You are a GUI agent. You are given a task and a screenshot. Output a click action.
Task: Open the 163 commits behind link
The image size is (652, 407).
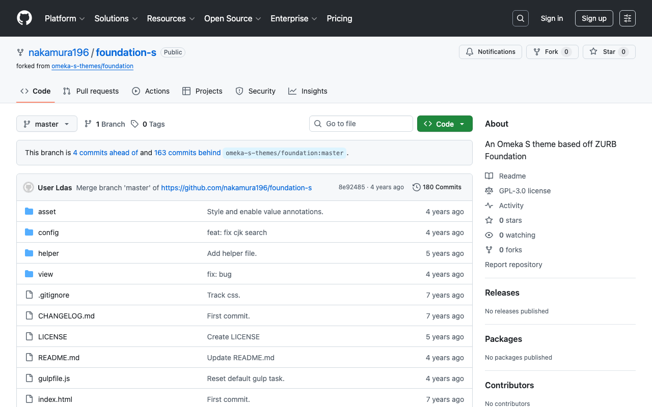tap(187, 153)
